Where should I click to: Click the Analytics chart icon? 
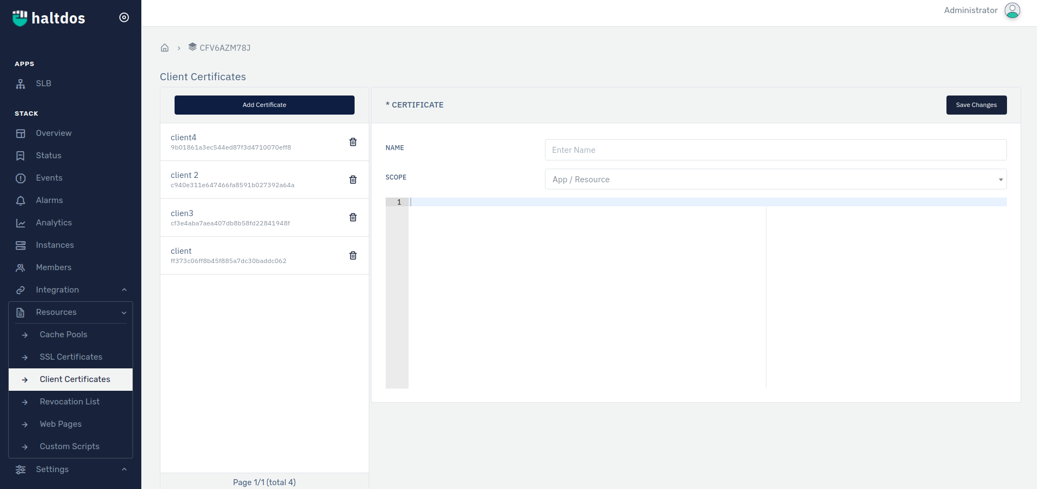[21, 223]
